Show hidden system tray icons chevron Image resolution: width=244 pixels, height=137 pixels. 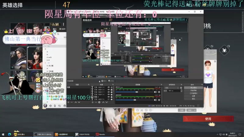(217, 134)
